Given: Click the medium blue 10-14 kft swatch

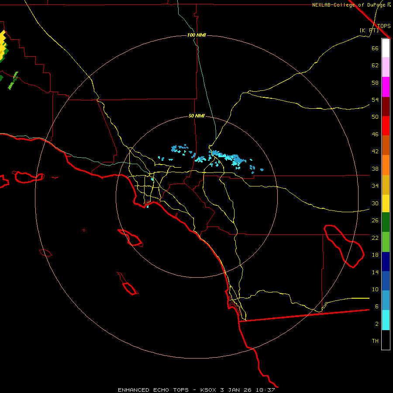Looking at the screenshot, I should pos(386,281).
